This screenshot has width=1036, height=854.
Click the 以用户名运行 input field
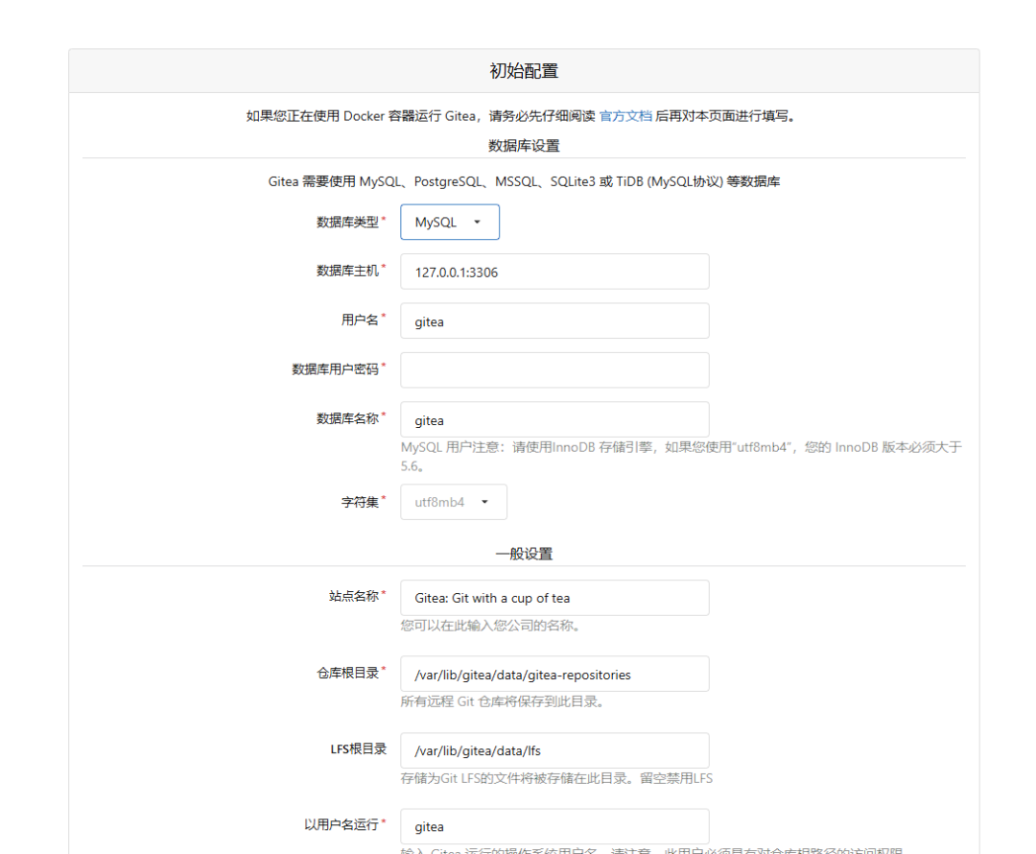pos(554,826)
